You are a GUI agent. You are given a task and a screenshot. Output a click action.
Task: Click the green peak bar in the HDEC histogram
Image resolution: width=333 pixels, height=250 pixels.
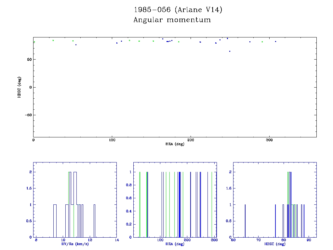point(288,205)
